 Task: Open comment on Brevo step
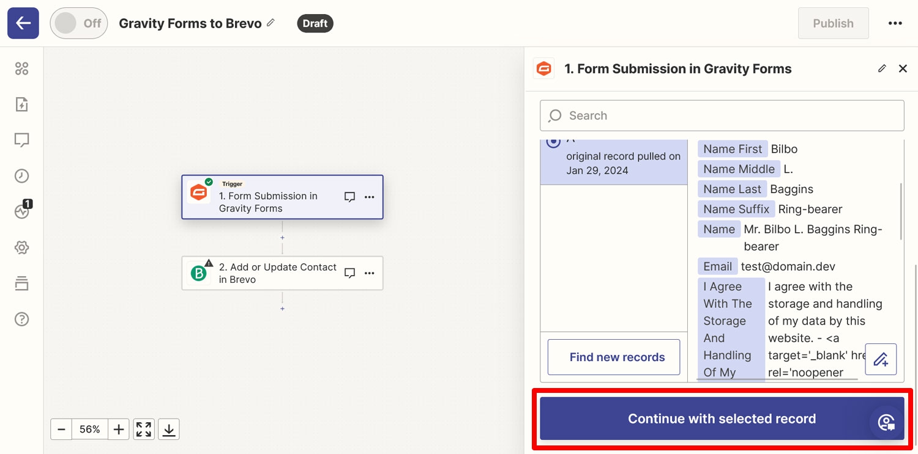click(x=349, y=273)
